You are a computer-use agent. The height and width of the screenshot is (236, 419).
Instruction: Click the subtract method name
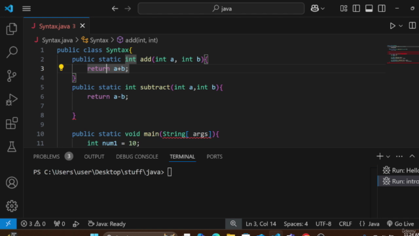tap(155, 87)
